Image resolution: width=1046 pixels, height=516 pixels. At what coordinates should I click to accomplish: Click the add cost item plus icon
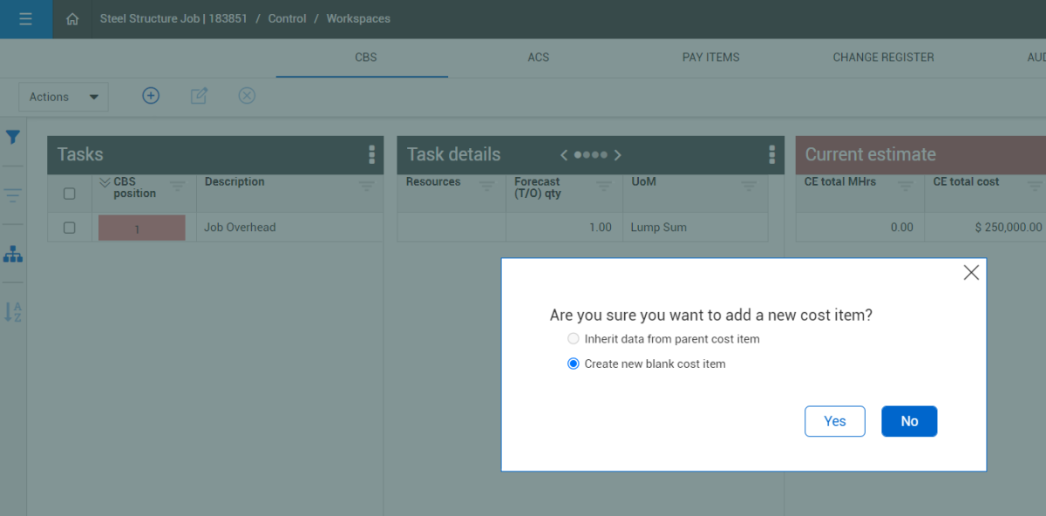151,96
